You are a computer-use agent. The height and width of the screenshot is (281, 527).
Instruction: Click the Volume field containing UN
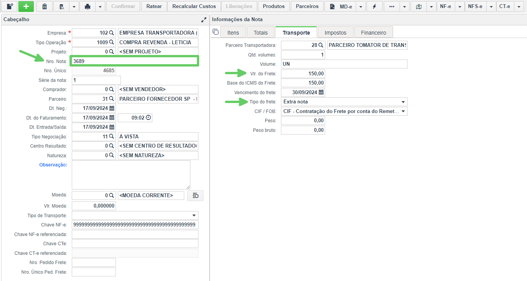[344, 64]
